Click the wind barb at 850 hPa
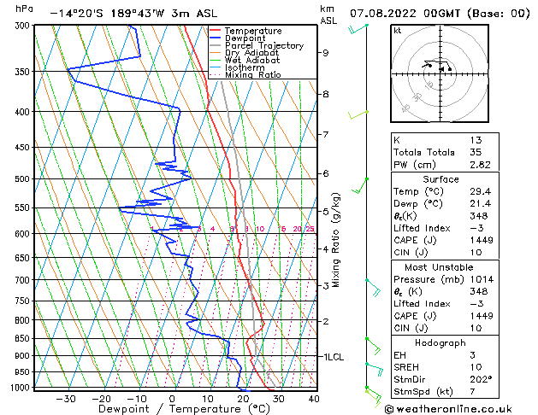This screenshot has width=538, height=415. pos(373,346)
